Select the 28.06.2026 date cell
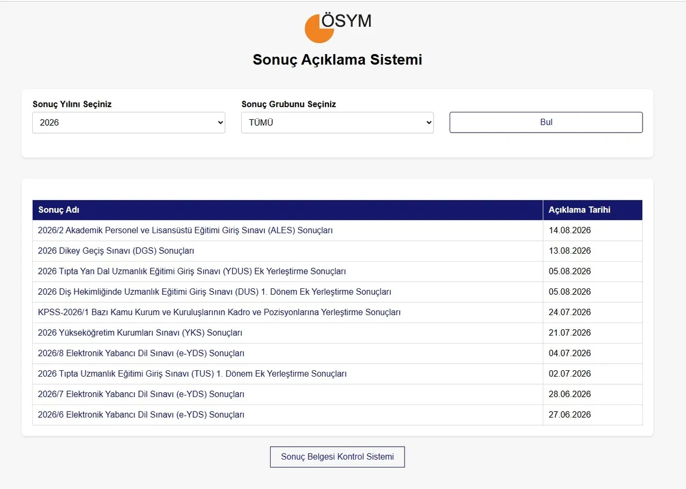Image resolution: width=686 pixels, height=489 pixels. 593,394
